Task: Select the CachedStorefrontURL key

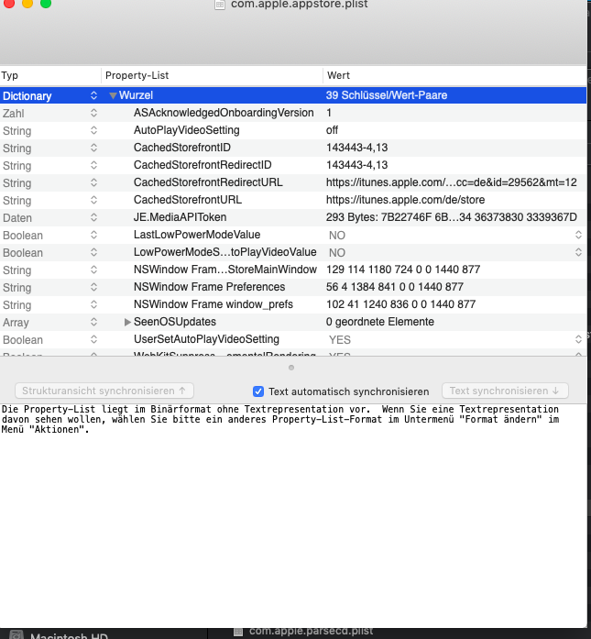Action: pos(188,200)
